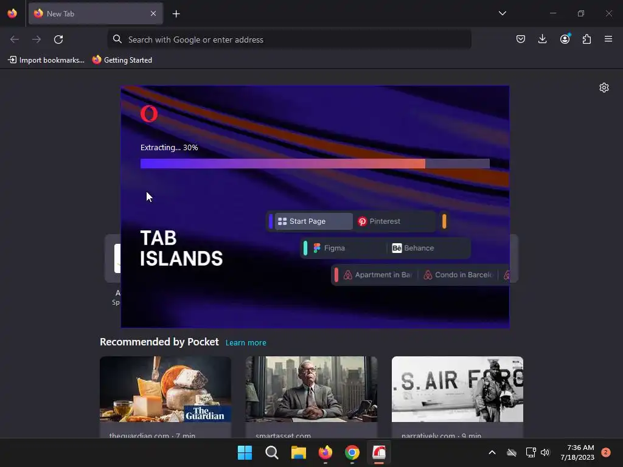Select the Pinterest tab in Opera image
Image resolution: width=623 pixels, height=467 pixels.
click(394, 221)
